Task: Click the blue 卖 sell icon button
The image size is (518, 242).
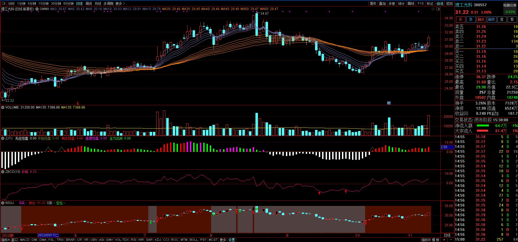Action: 471,20
